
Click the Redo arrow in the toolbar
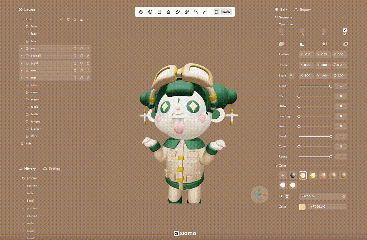(205, 12)
